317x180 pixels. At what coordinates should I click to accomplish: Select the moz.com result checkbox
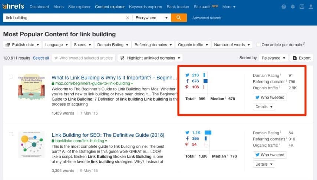tap(11, 77)
